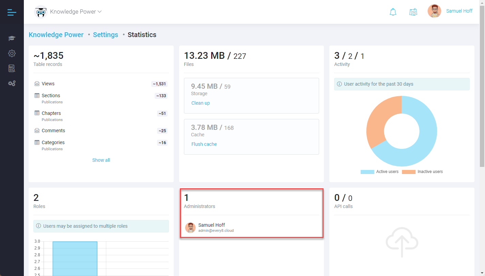Toggle the hamburger sidebar menu icon
The width and height of the screenshot is (485, 276).
pyautogui.click(x=12, y=12)
